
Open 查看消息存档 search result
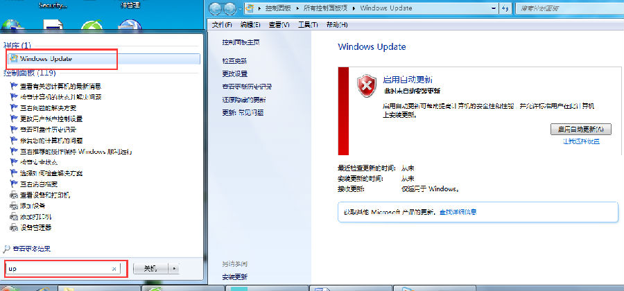tap(39, 184)
